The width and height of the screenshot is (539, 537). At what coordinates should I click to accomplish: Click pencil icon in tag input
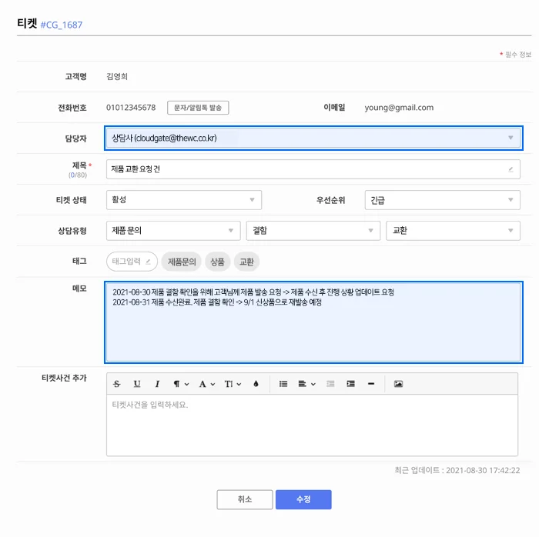click(x=148, y=262)
